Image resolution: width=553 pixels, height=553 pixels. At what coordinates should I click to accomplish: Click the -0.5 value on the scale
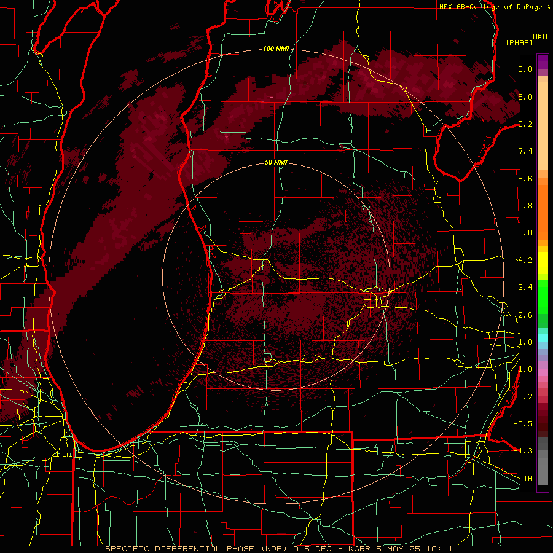pos(523,424)
